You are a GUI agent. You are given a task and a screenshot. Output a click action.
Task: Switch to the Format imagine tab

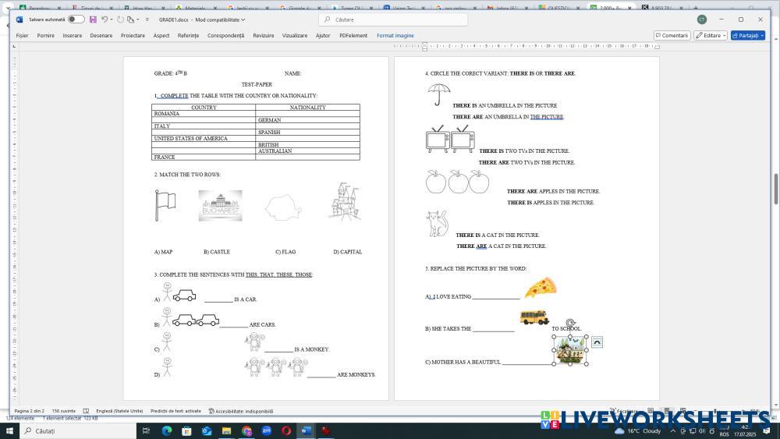pos(395,36)
